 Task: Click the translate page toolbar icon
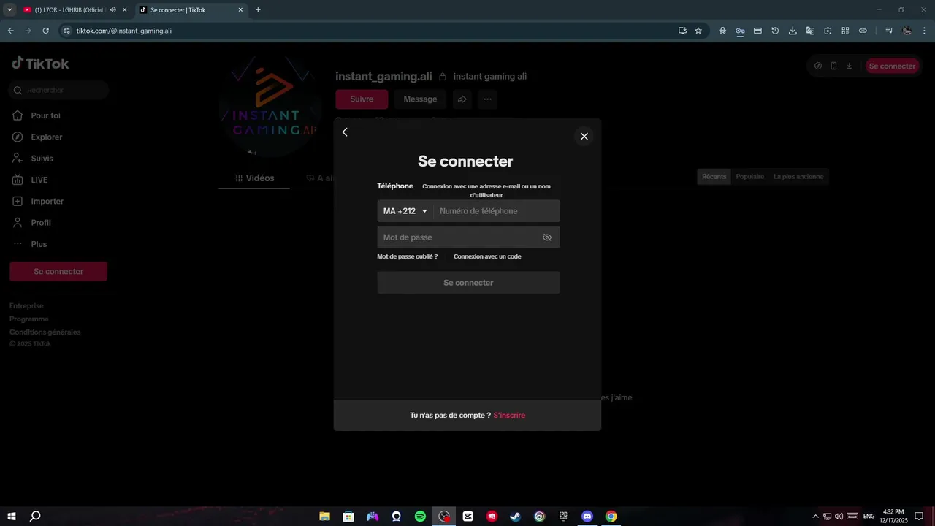coord(810,31)
